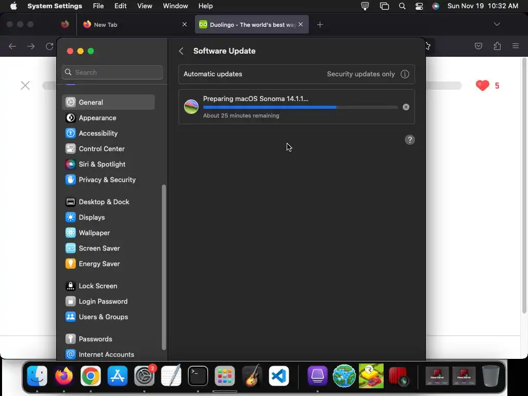Screen dimensions: 528x396
Task: Open Terminal from the Dock
Action: [x=197, y=376]
